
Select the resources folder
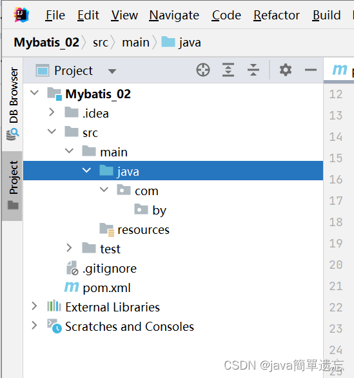click(143, 230)
